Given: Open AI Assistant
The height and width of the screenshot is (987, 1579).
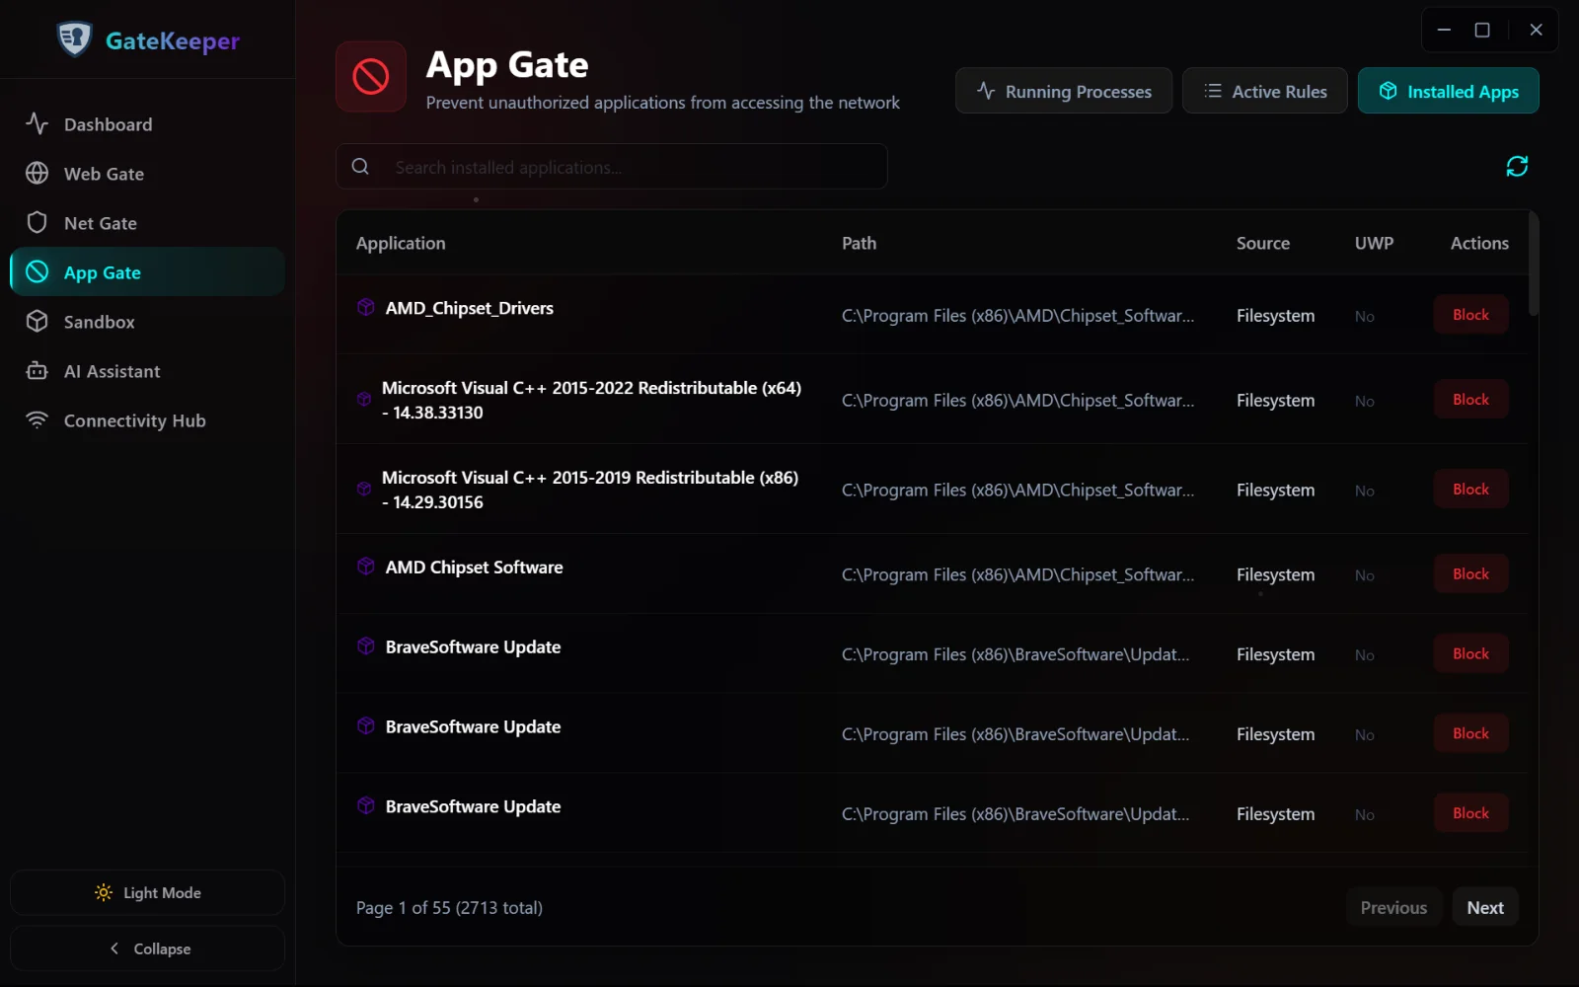Looking at the screenshot, I should tap(148, 371).
